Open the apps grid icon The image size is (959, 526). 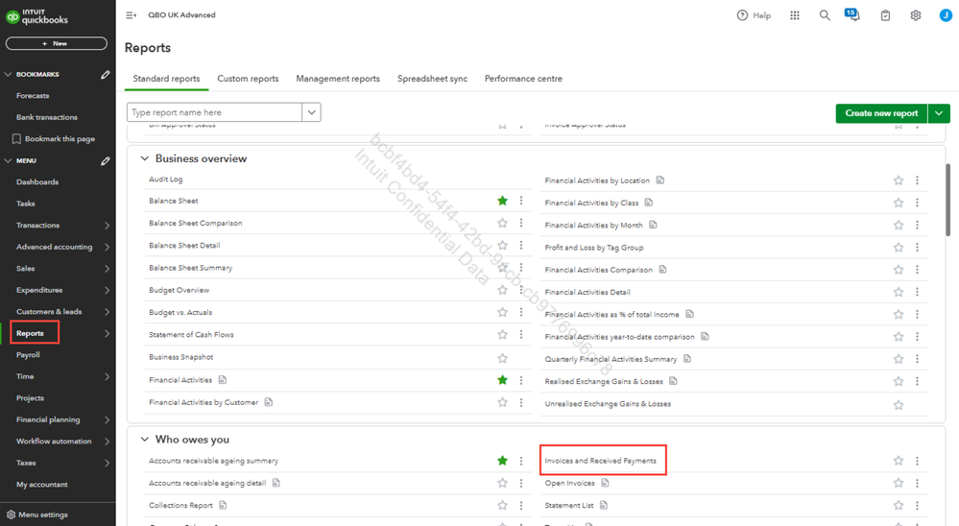tap(795, 15)
